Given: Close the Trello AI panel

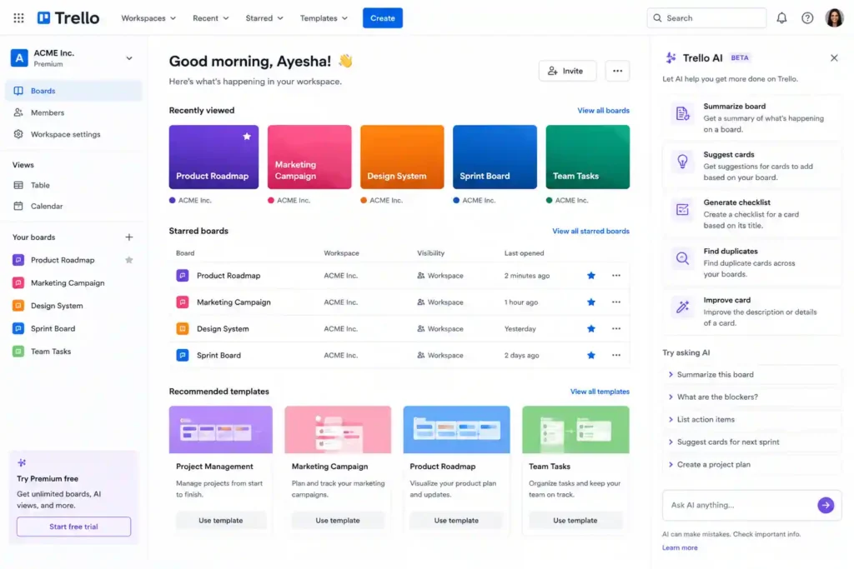Looking at the screenshot, I should [834, 57].
